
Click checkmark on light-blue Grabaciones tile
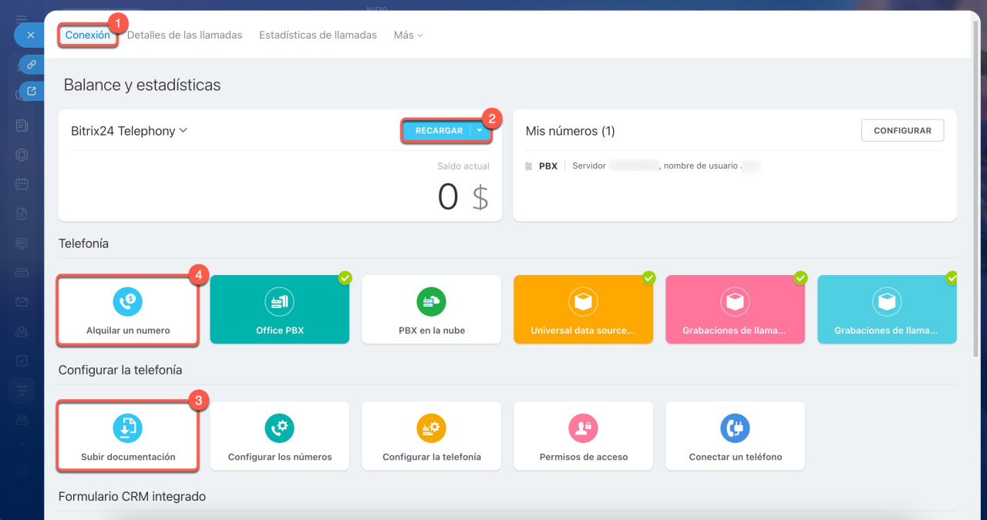pyautogui.click(x=952, y=277)
